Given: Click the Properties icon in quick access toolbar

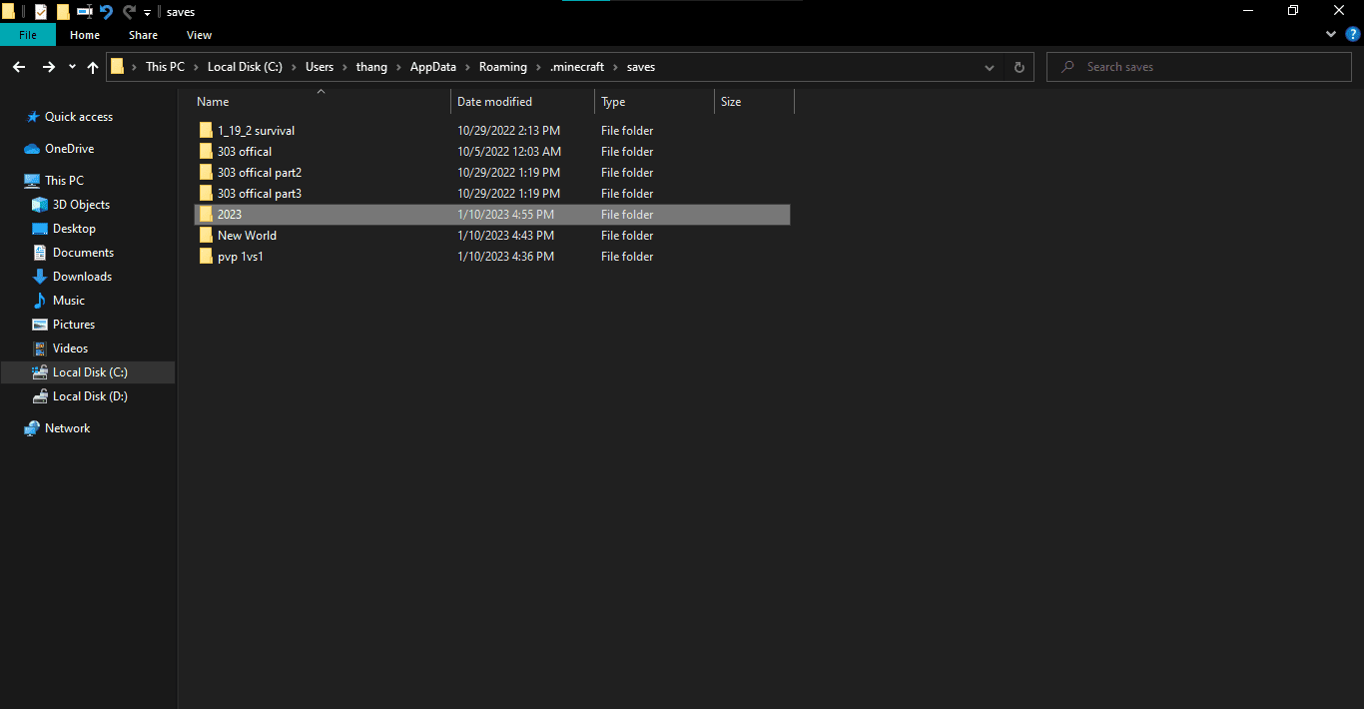Looking at the screenshot, I should (41, 12).
